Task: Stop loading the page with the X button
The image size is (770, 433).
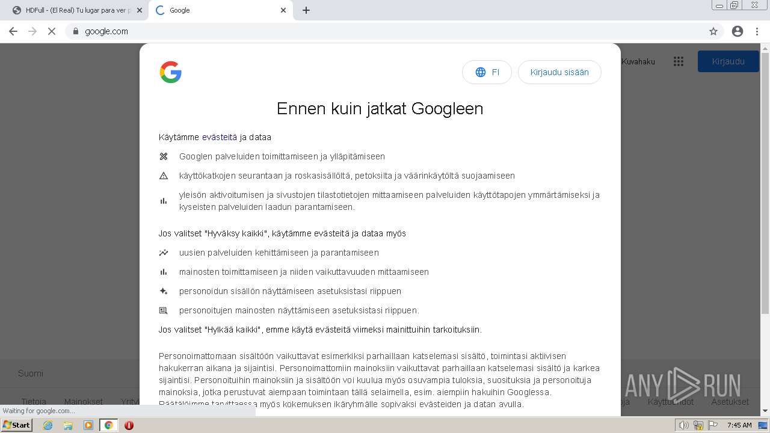Action: [x=52, y=31]
